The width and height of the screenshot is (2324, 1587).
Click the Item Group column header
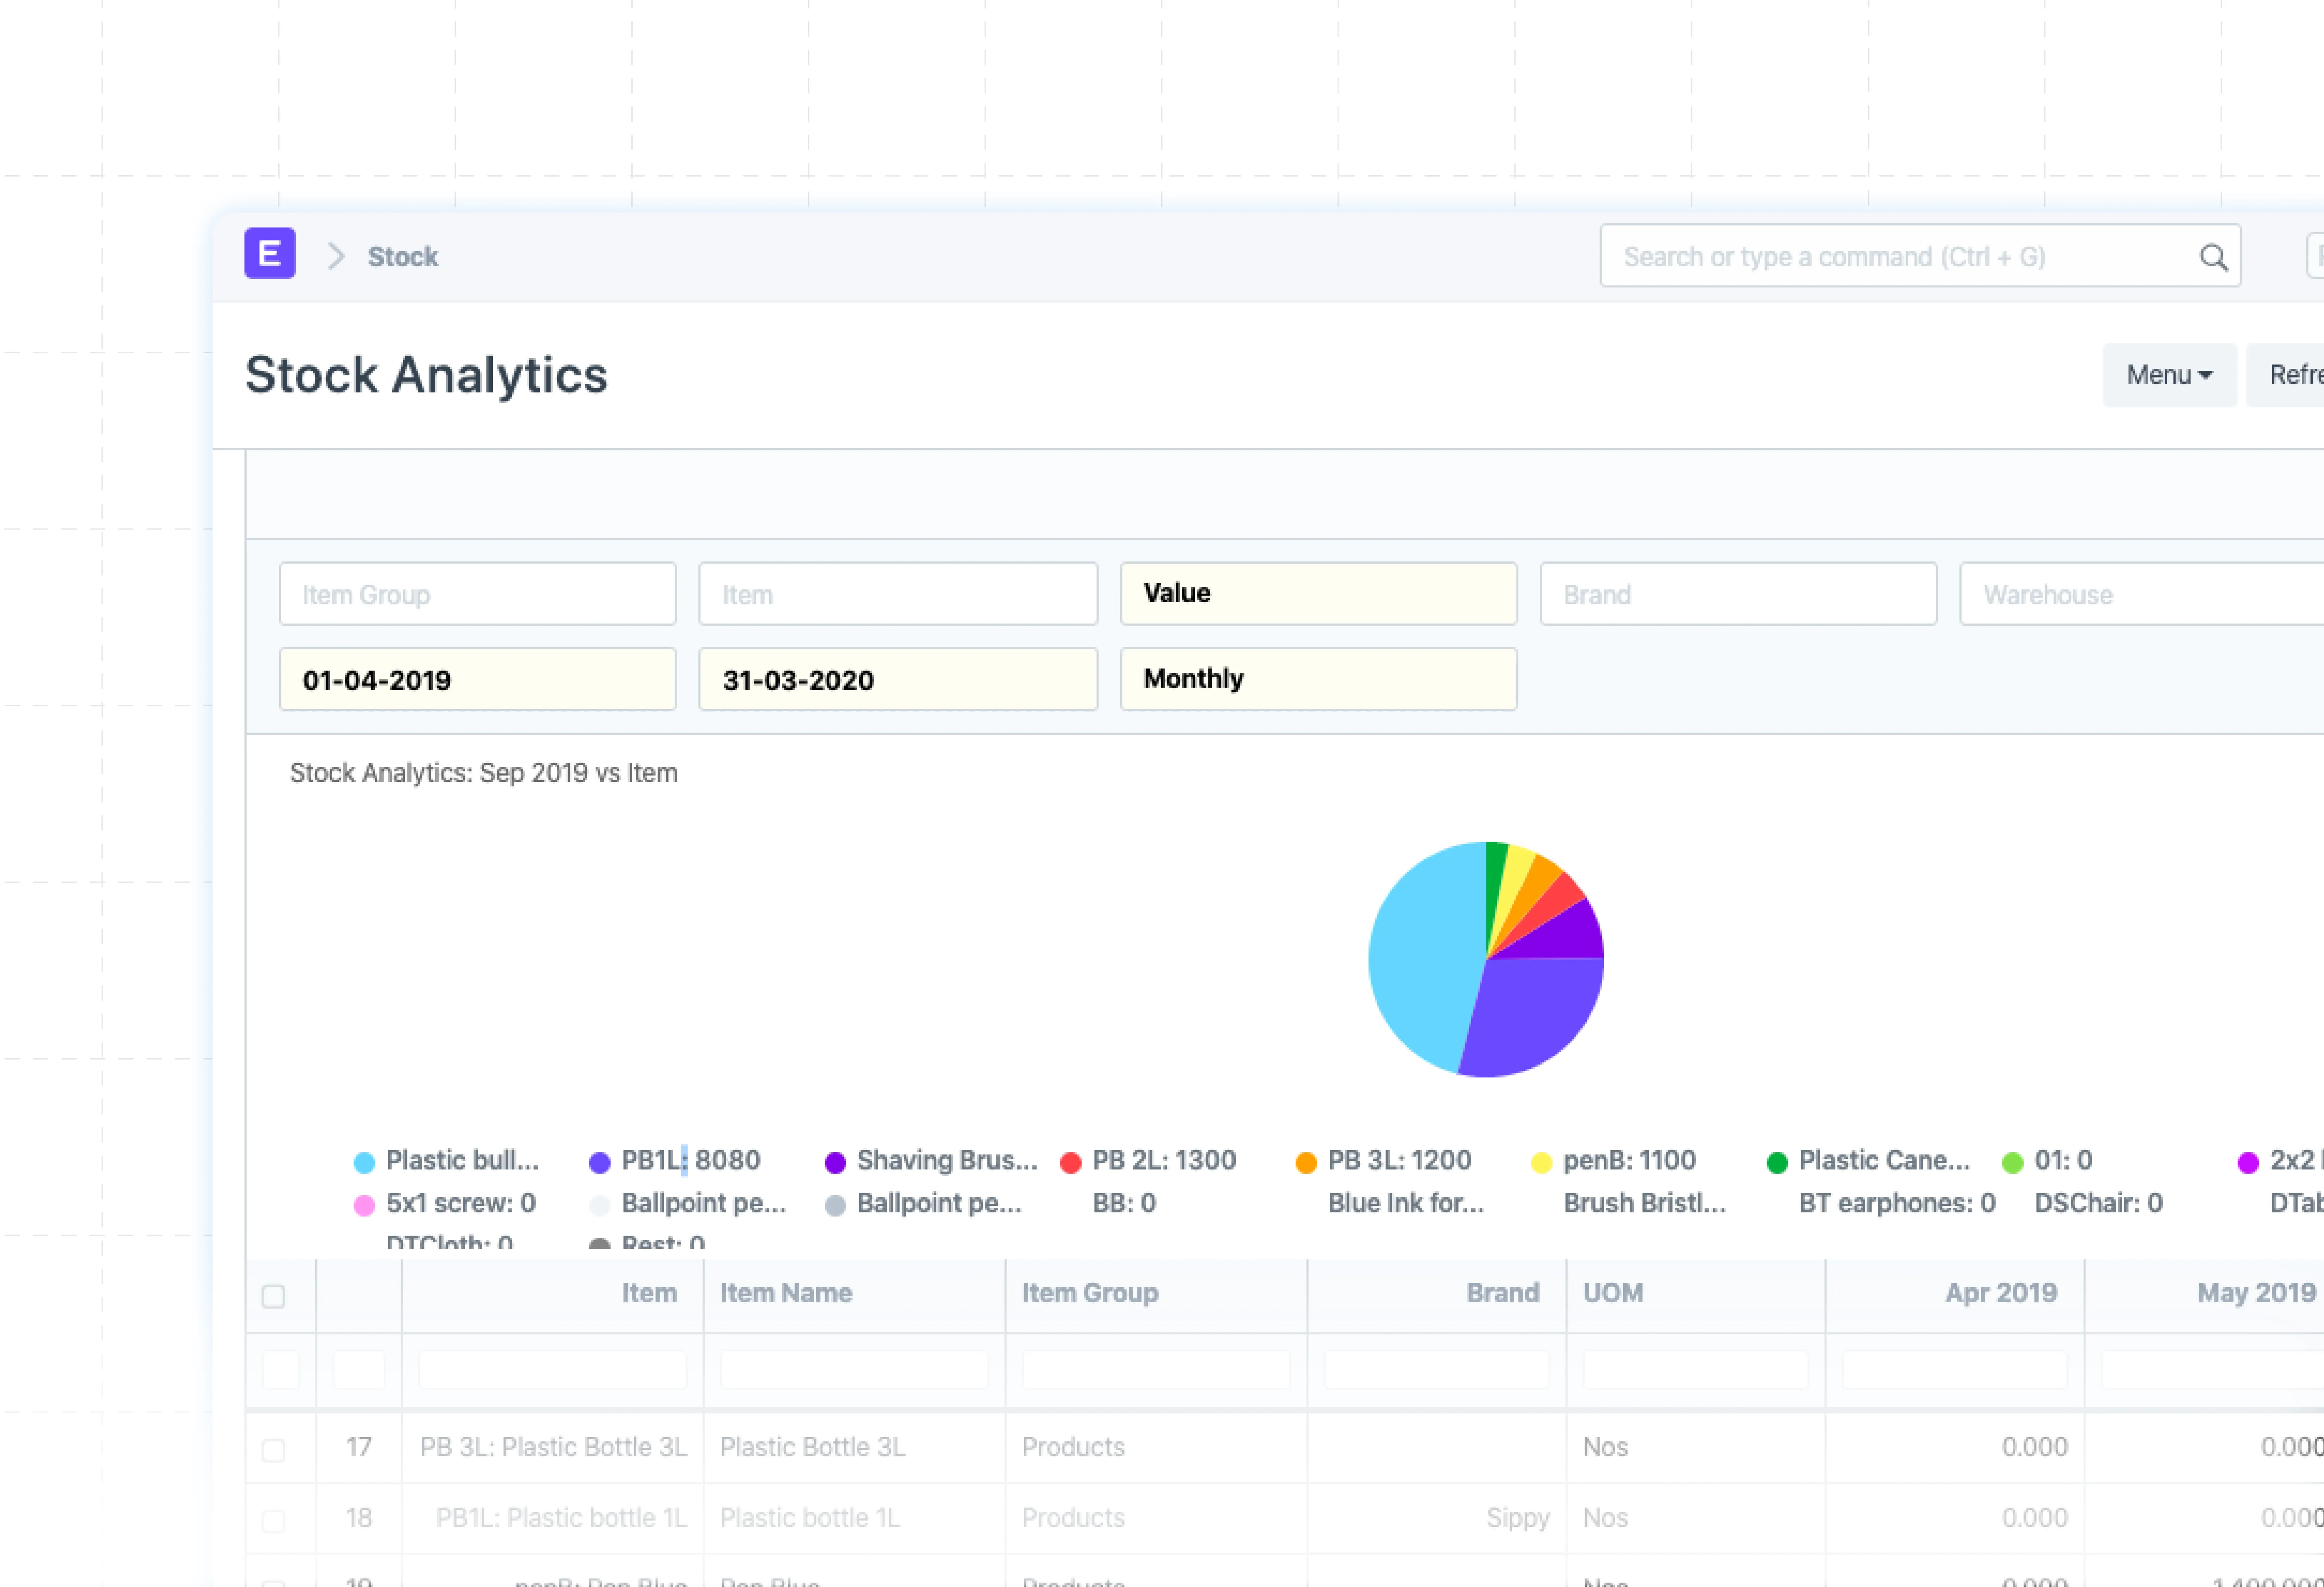[x=1090, y=1293]
